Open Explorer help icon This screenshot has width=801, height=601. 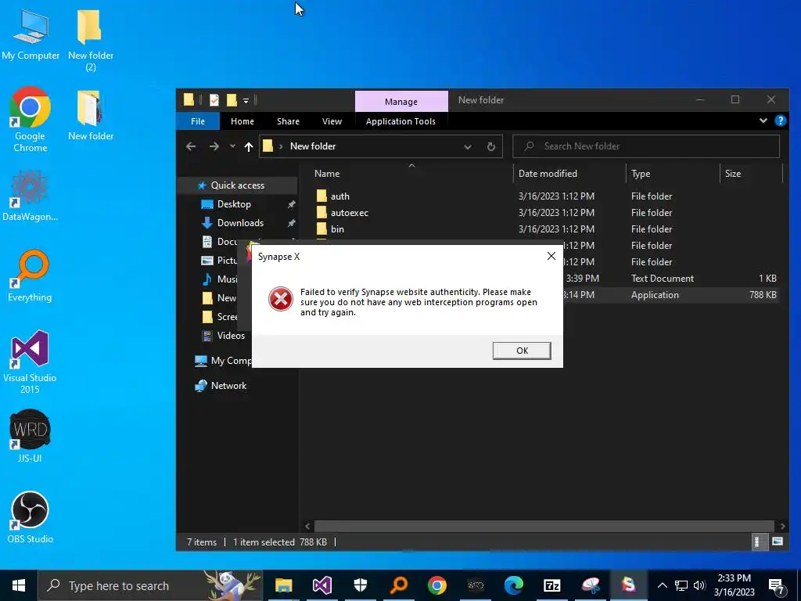780,121
